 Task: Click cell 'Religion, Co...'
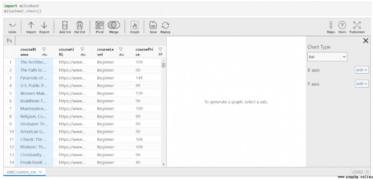(x=34, y=116)
